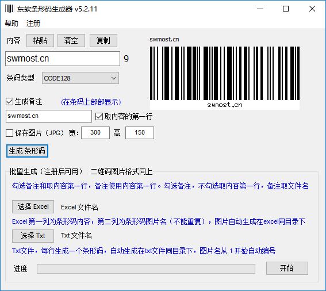
Task: Toggle 取内容的第一行 checkbox
Action: tap(99, 117)
